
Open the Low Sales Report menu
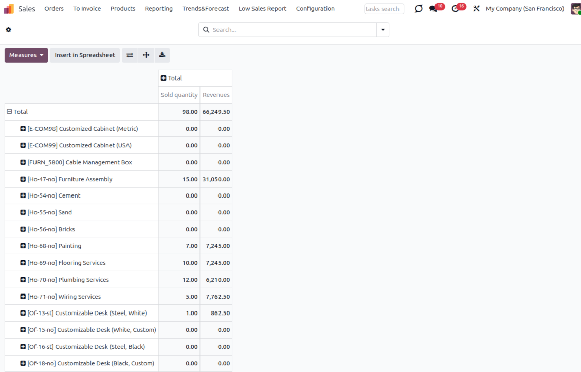(262, 8)
